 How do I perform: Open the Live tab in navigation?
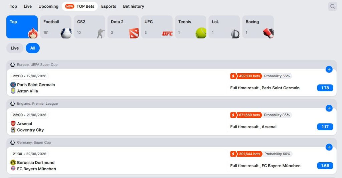click(28, 6)
